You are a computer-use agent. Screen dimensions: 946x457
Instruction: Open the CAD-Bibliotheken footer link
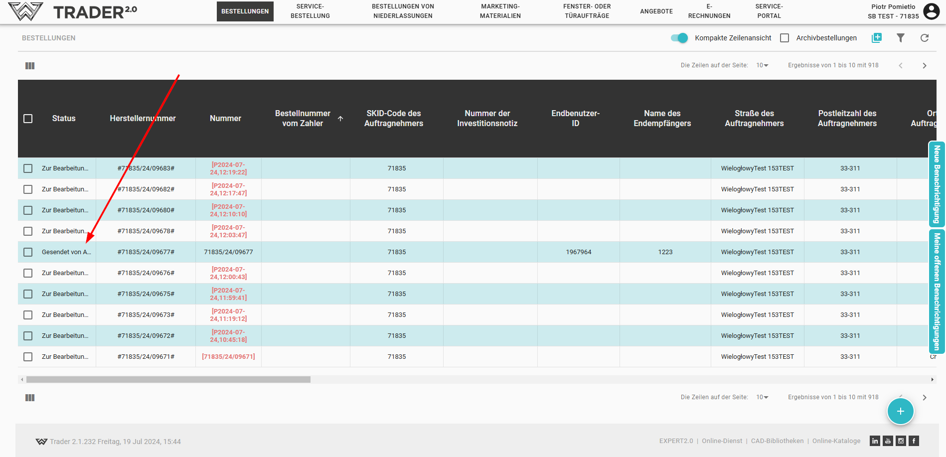click(777, 441)
